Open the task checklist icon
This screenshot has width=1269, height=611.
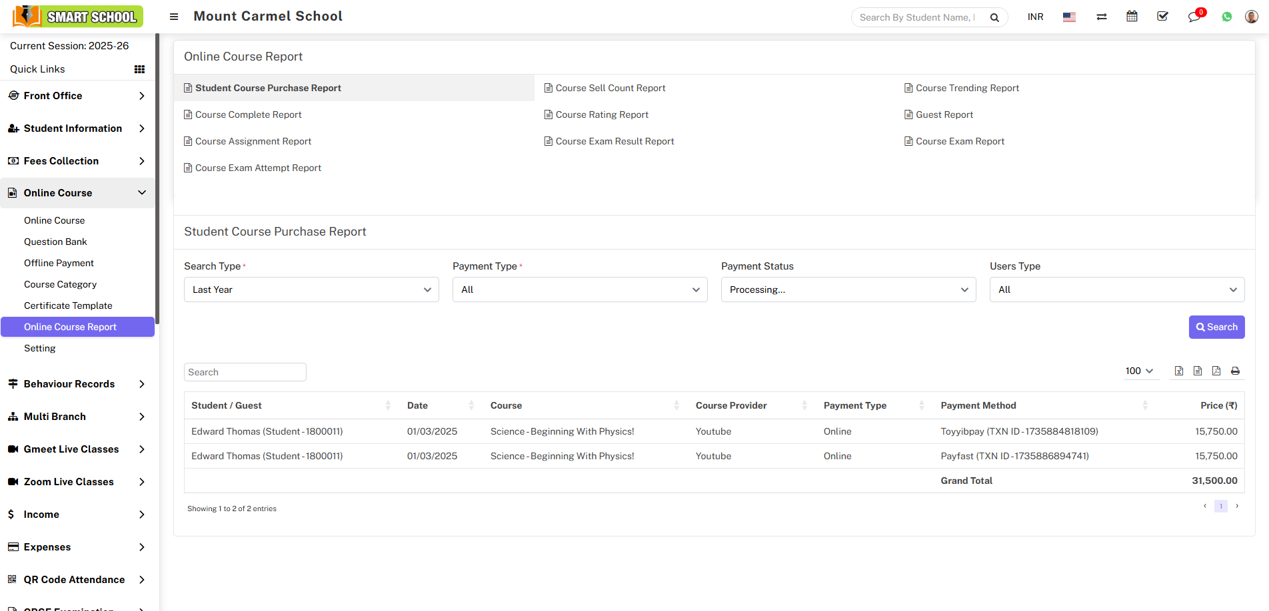pos(1162,17)
